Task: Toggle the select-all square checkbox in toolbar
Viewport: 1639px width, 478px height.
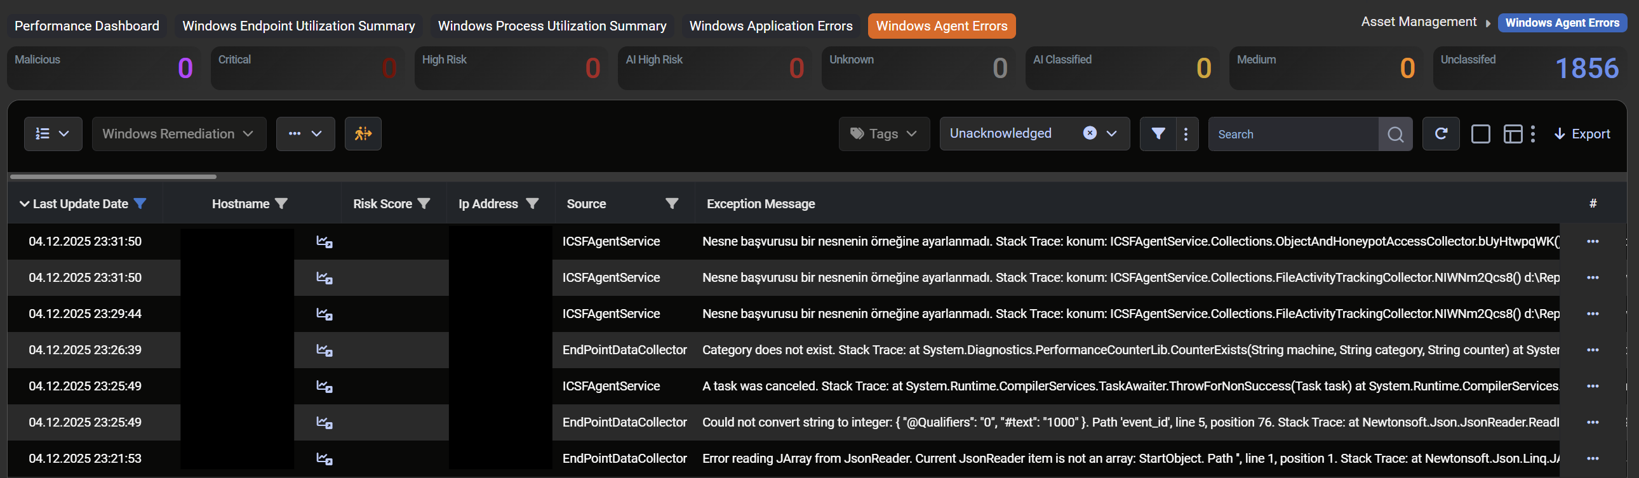Action: 1480,134
